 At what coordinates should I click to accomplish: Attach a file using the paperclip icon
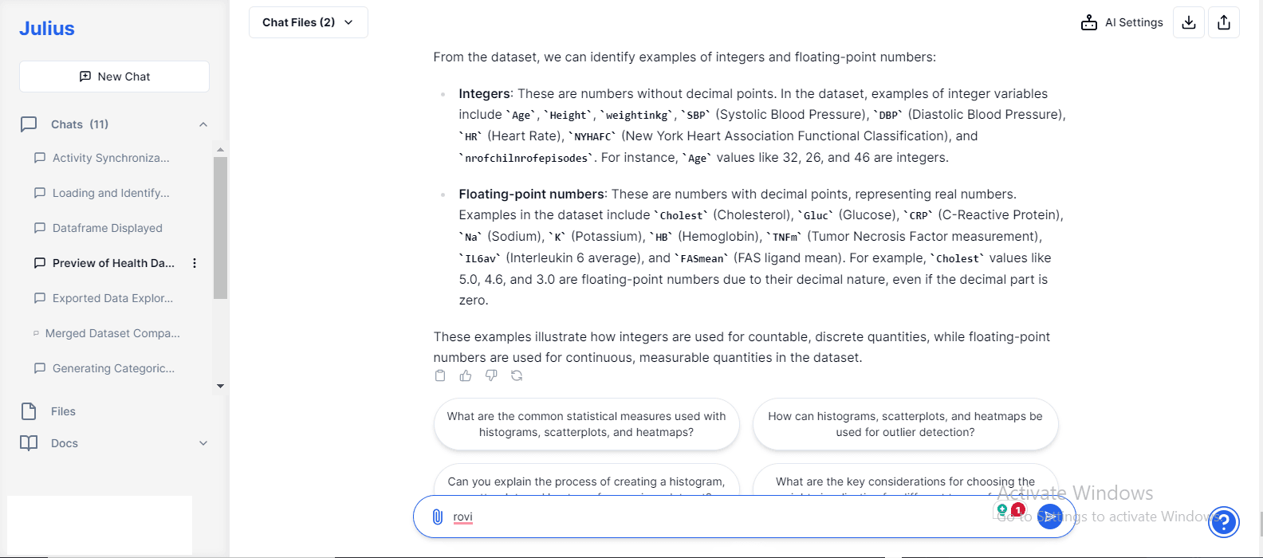[x=437, y=517]
